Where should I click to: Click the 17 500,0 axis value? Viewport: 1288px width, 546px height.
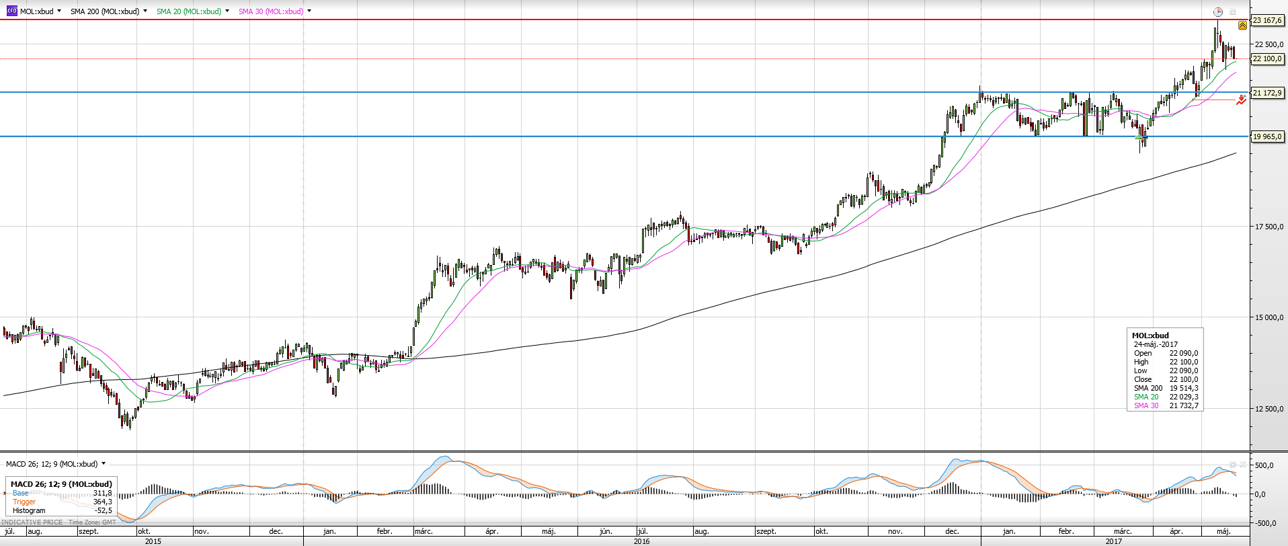(1269, 227)
